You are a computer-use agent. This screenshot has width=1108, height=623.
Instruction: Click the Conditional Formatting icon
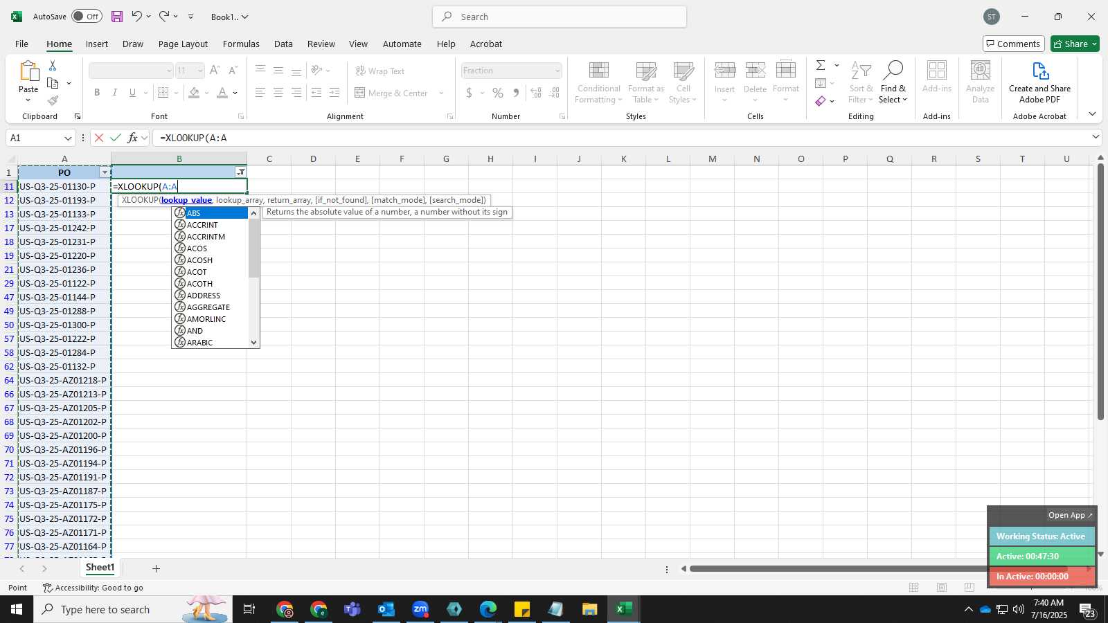click(599, 70)
